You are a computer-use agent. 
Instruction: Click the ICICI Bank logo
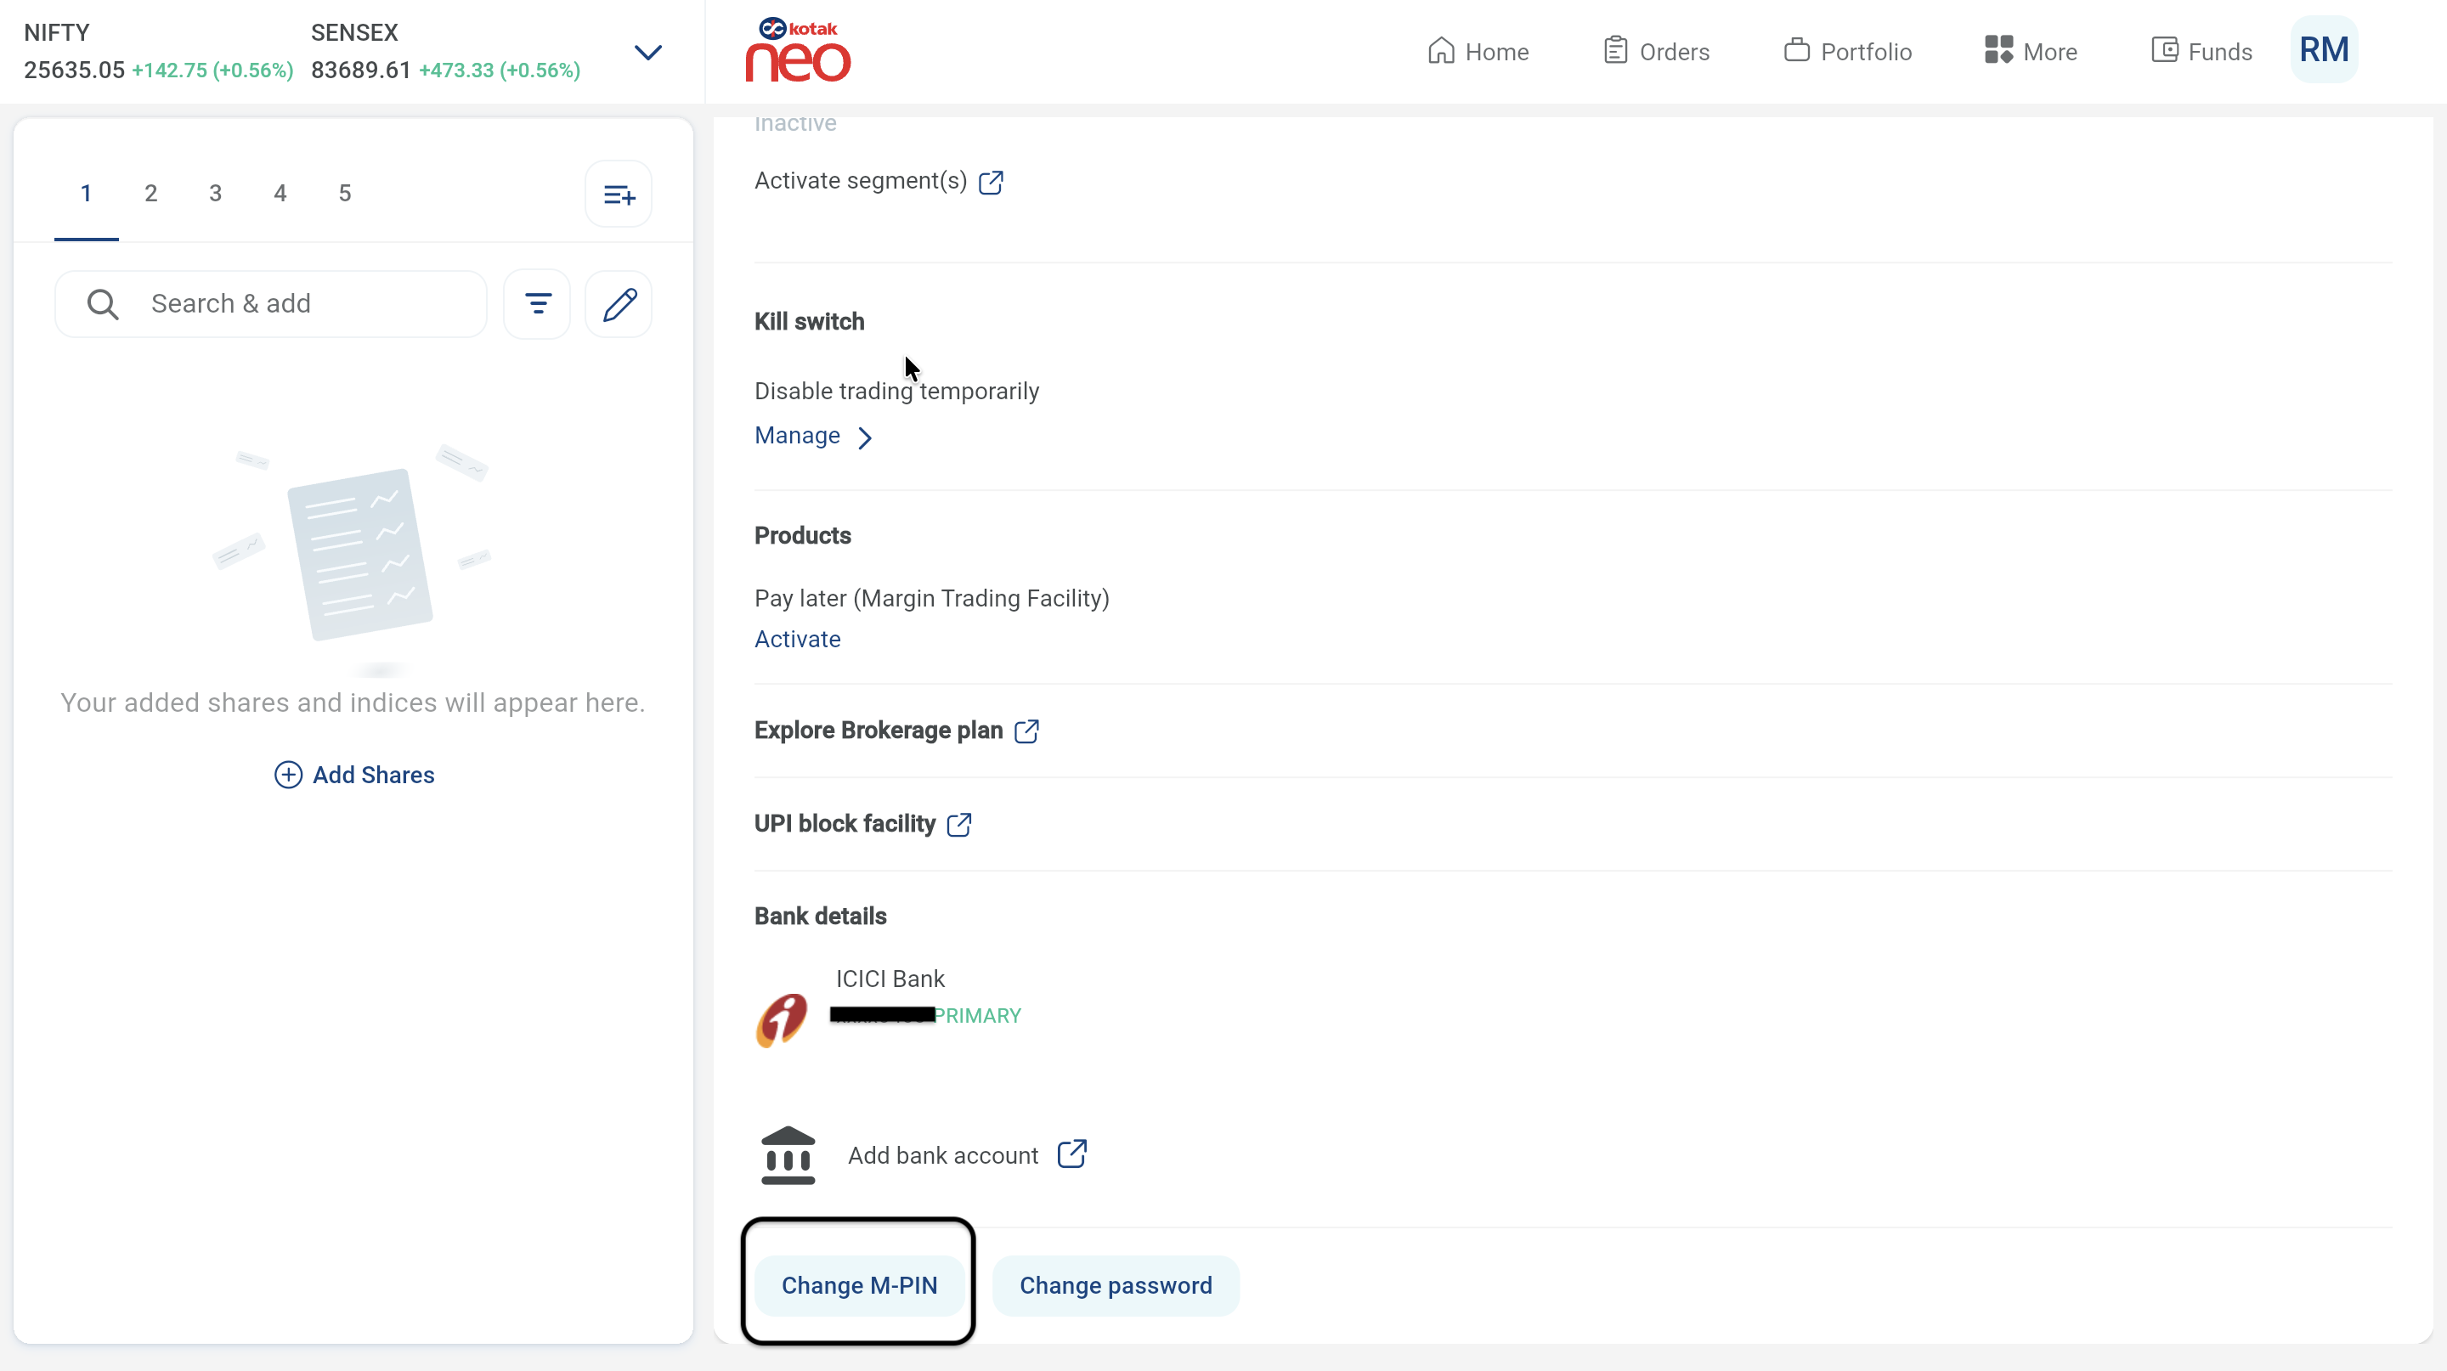click(782, 1021)
